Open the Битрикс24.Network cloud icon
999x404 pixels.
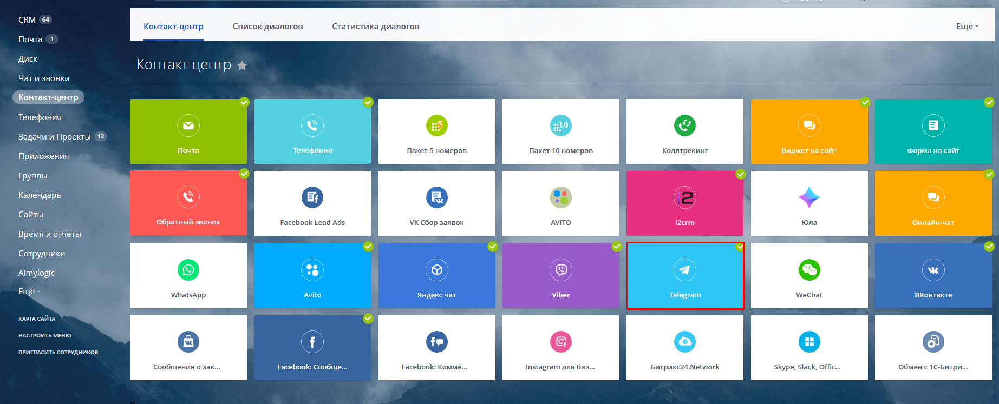pos(685,342)
